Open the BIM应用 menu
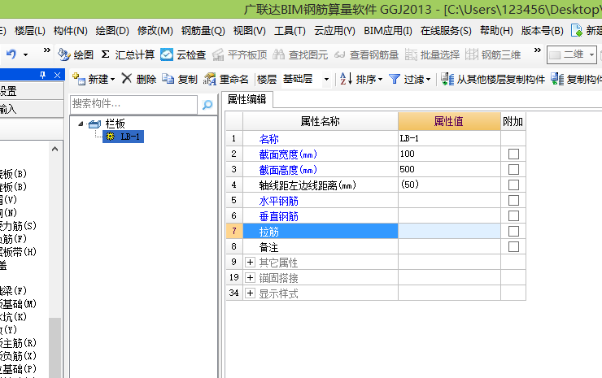 [x=388, y=30]
